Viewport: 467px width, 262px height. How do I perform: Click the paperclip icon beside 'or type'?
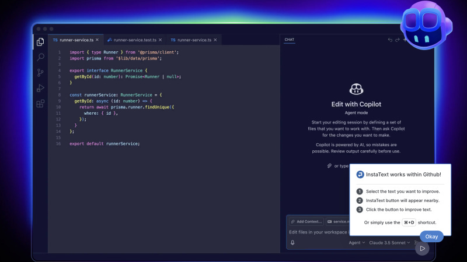[329, 166]
